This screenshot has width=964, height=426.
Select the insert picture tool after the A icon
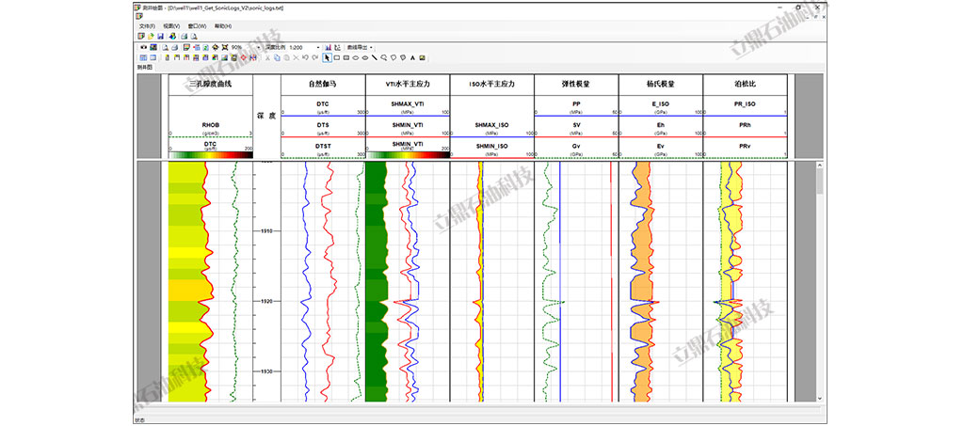pyautogui.click(x=422, y=57)
